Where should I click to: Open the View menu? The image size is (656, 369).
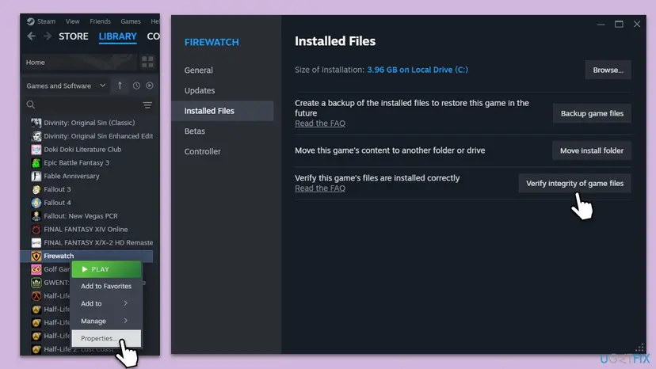tap(72, 21)
